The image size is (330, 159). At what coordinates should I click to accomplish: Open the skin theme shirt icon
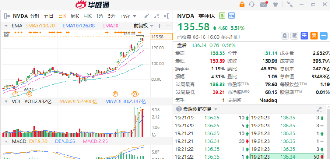point(275,4)
